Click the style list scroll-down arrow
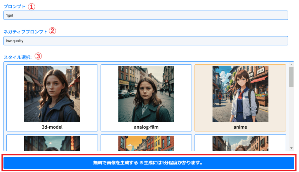This screenshot has width=299, height=172. (x=291, y=148)
